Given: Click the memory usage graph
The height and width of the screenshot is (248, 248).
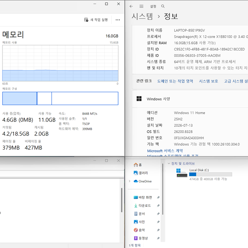Looking at the screenshot, I should (x=60, y=63).
